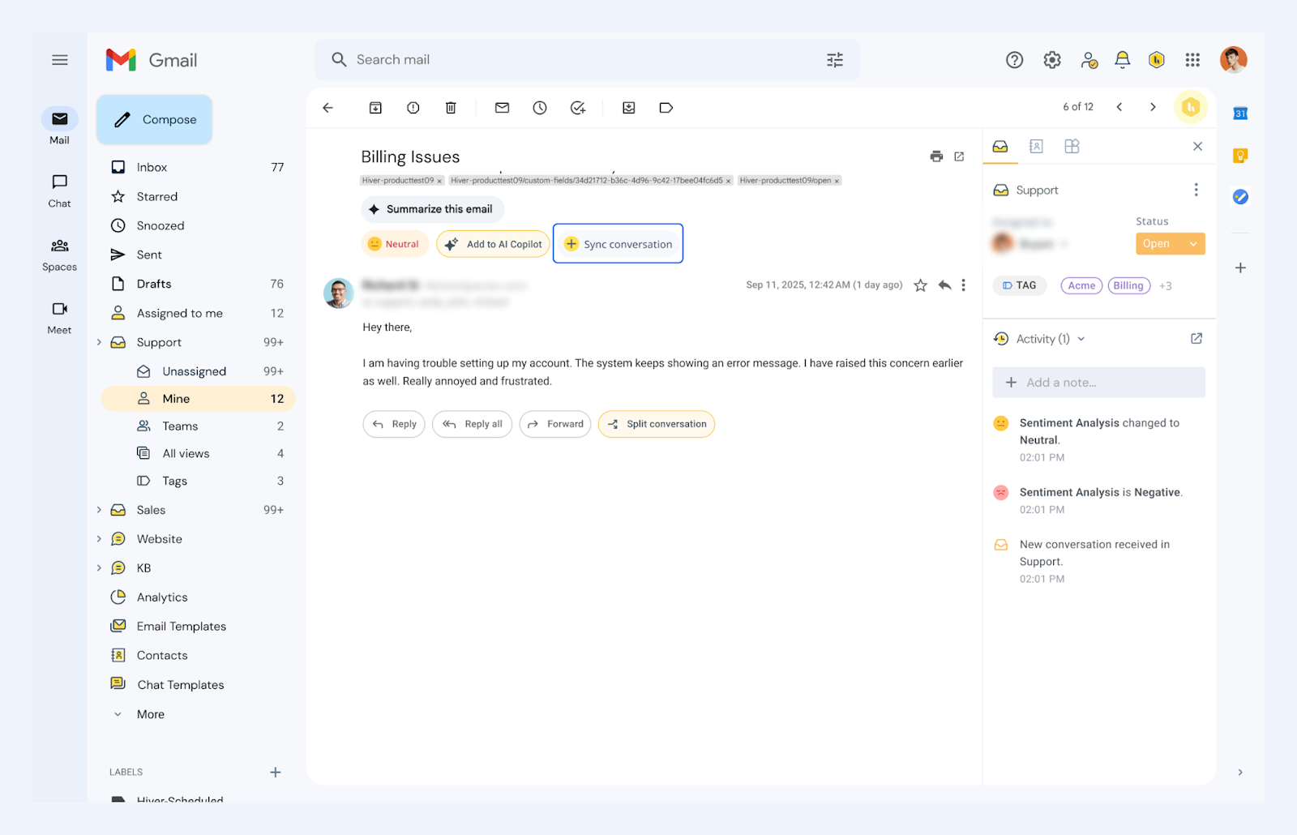Image resolution: width=1297 pixels, height=835 pixels.
Task: Show hidden side panel chevron at bottom
Action: pos(1240,773)
